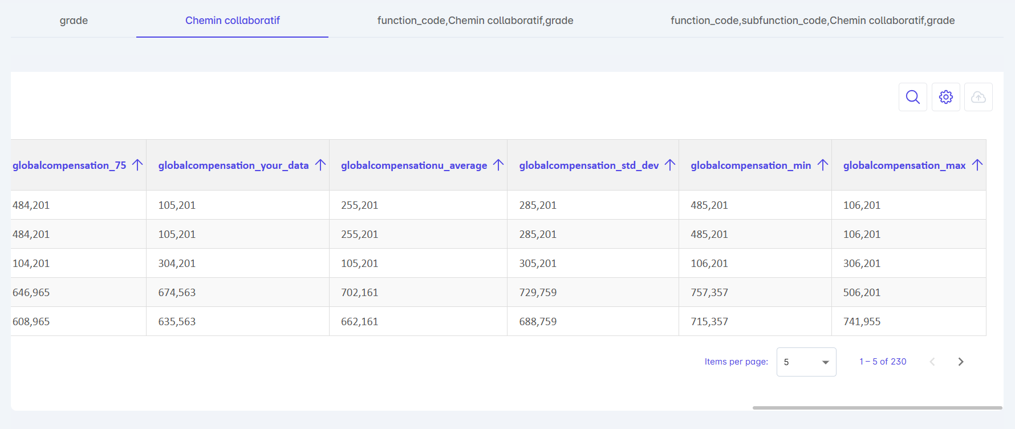Click the horizontal scrollbar under the table
This screenshot has height=429, width=1015.
(x=877, y=408)
